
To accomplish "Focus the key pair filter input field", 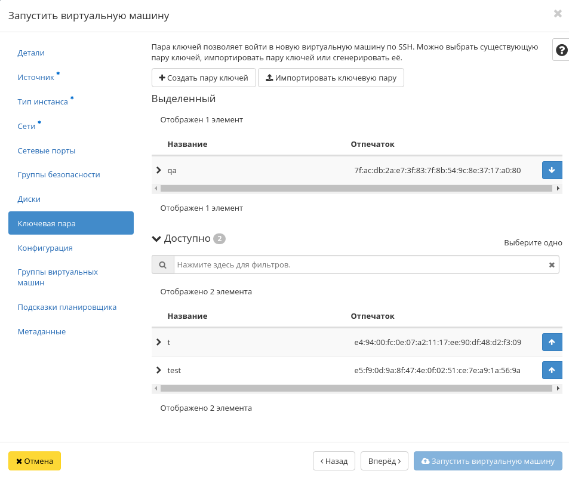I will pos(358,264).
